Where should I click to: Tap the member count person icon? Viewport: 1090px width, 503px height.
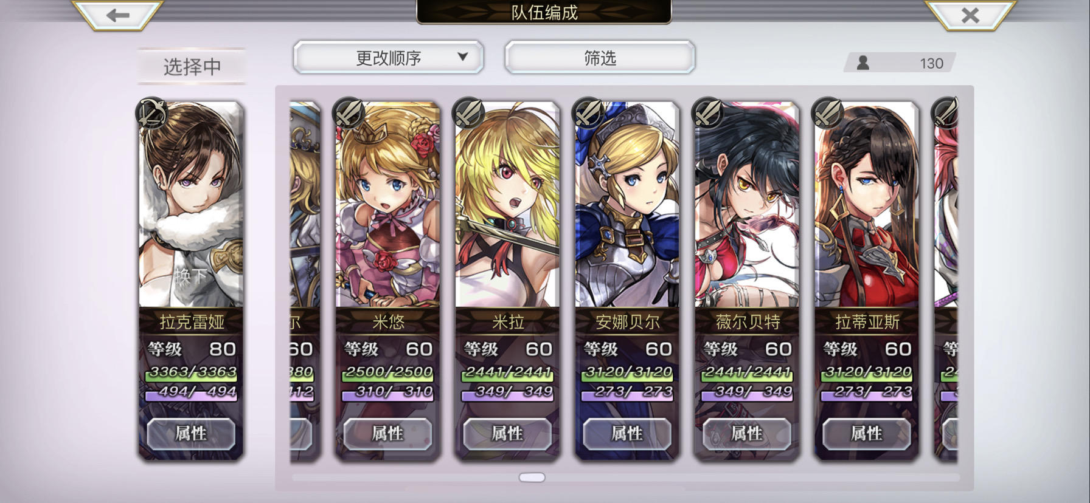[x=863, y=63]
